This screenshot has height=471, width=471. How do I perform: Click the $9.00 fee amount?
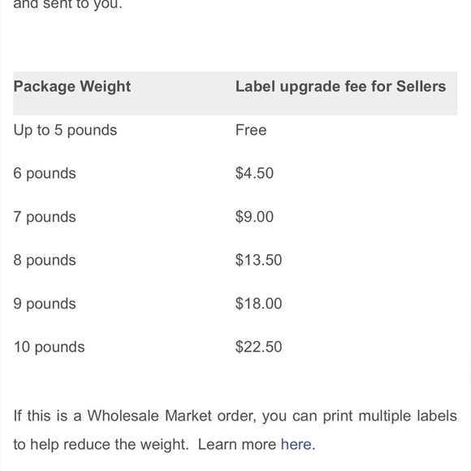254,217
